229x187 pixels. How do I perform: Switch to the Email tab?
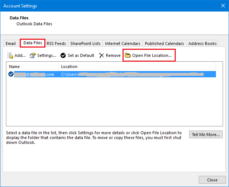click(10, 43)
